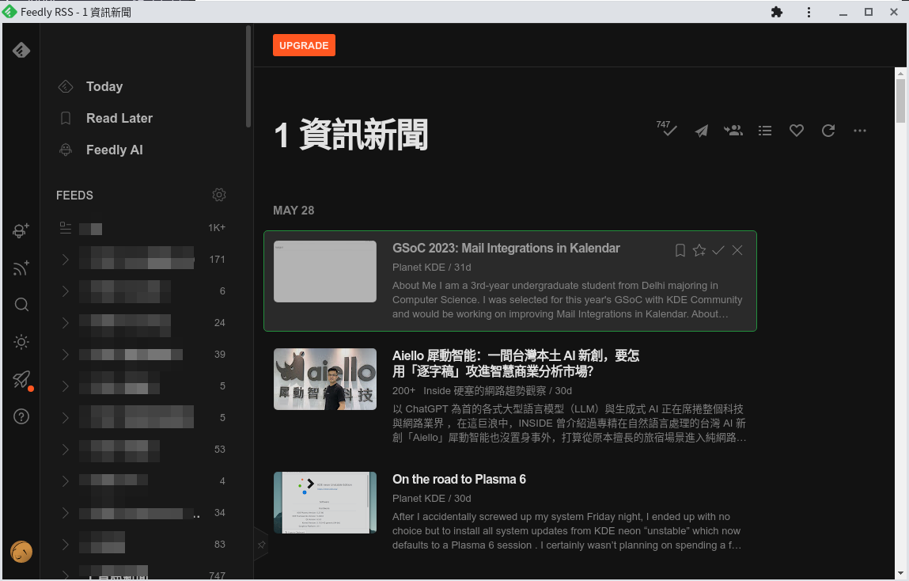The width and height of the screenshot is (909, 581).
Task: Click Inside 硬塞的網路趨勢觀察 source name
Action: (x=485, y=391)
